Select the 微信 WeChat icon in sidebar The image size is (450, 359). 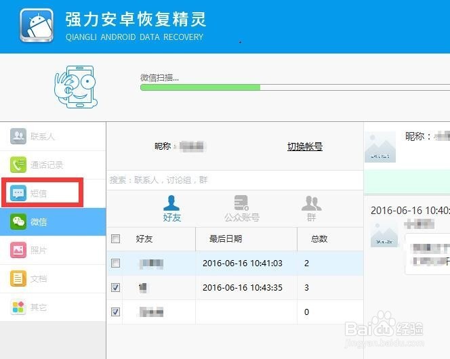tap(18, 221)
